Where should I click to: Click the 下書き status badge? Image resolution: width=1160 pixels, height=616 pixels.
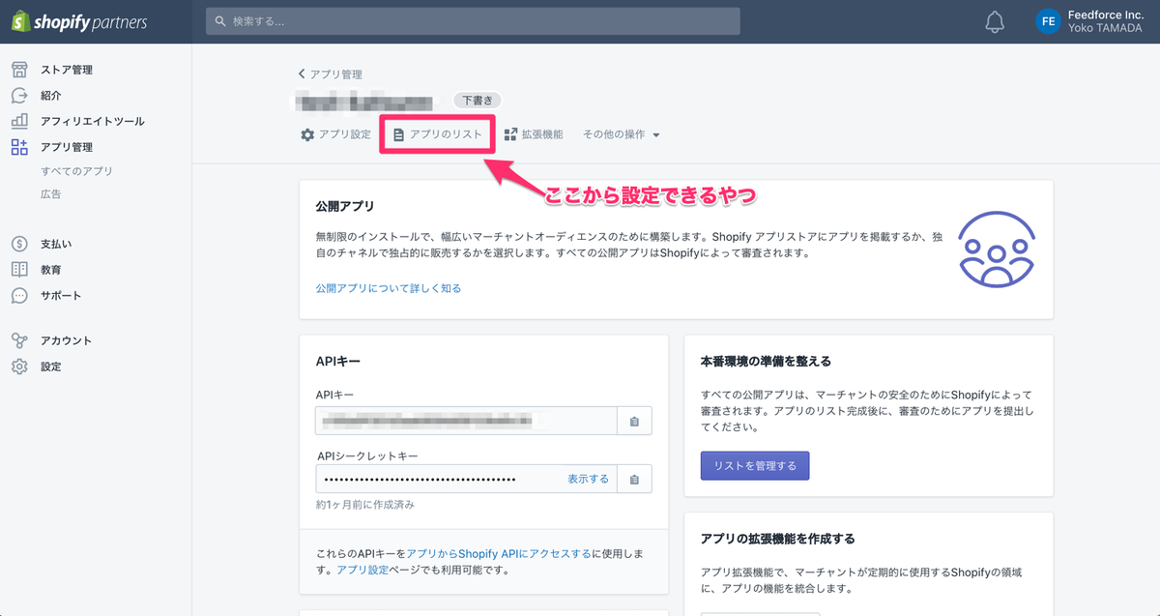tap(477, 101)
